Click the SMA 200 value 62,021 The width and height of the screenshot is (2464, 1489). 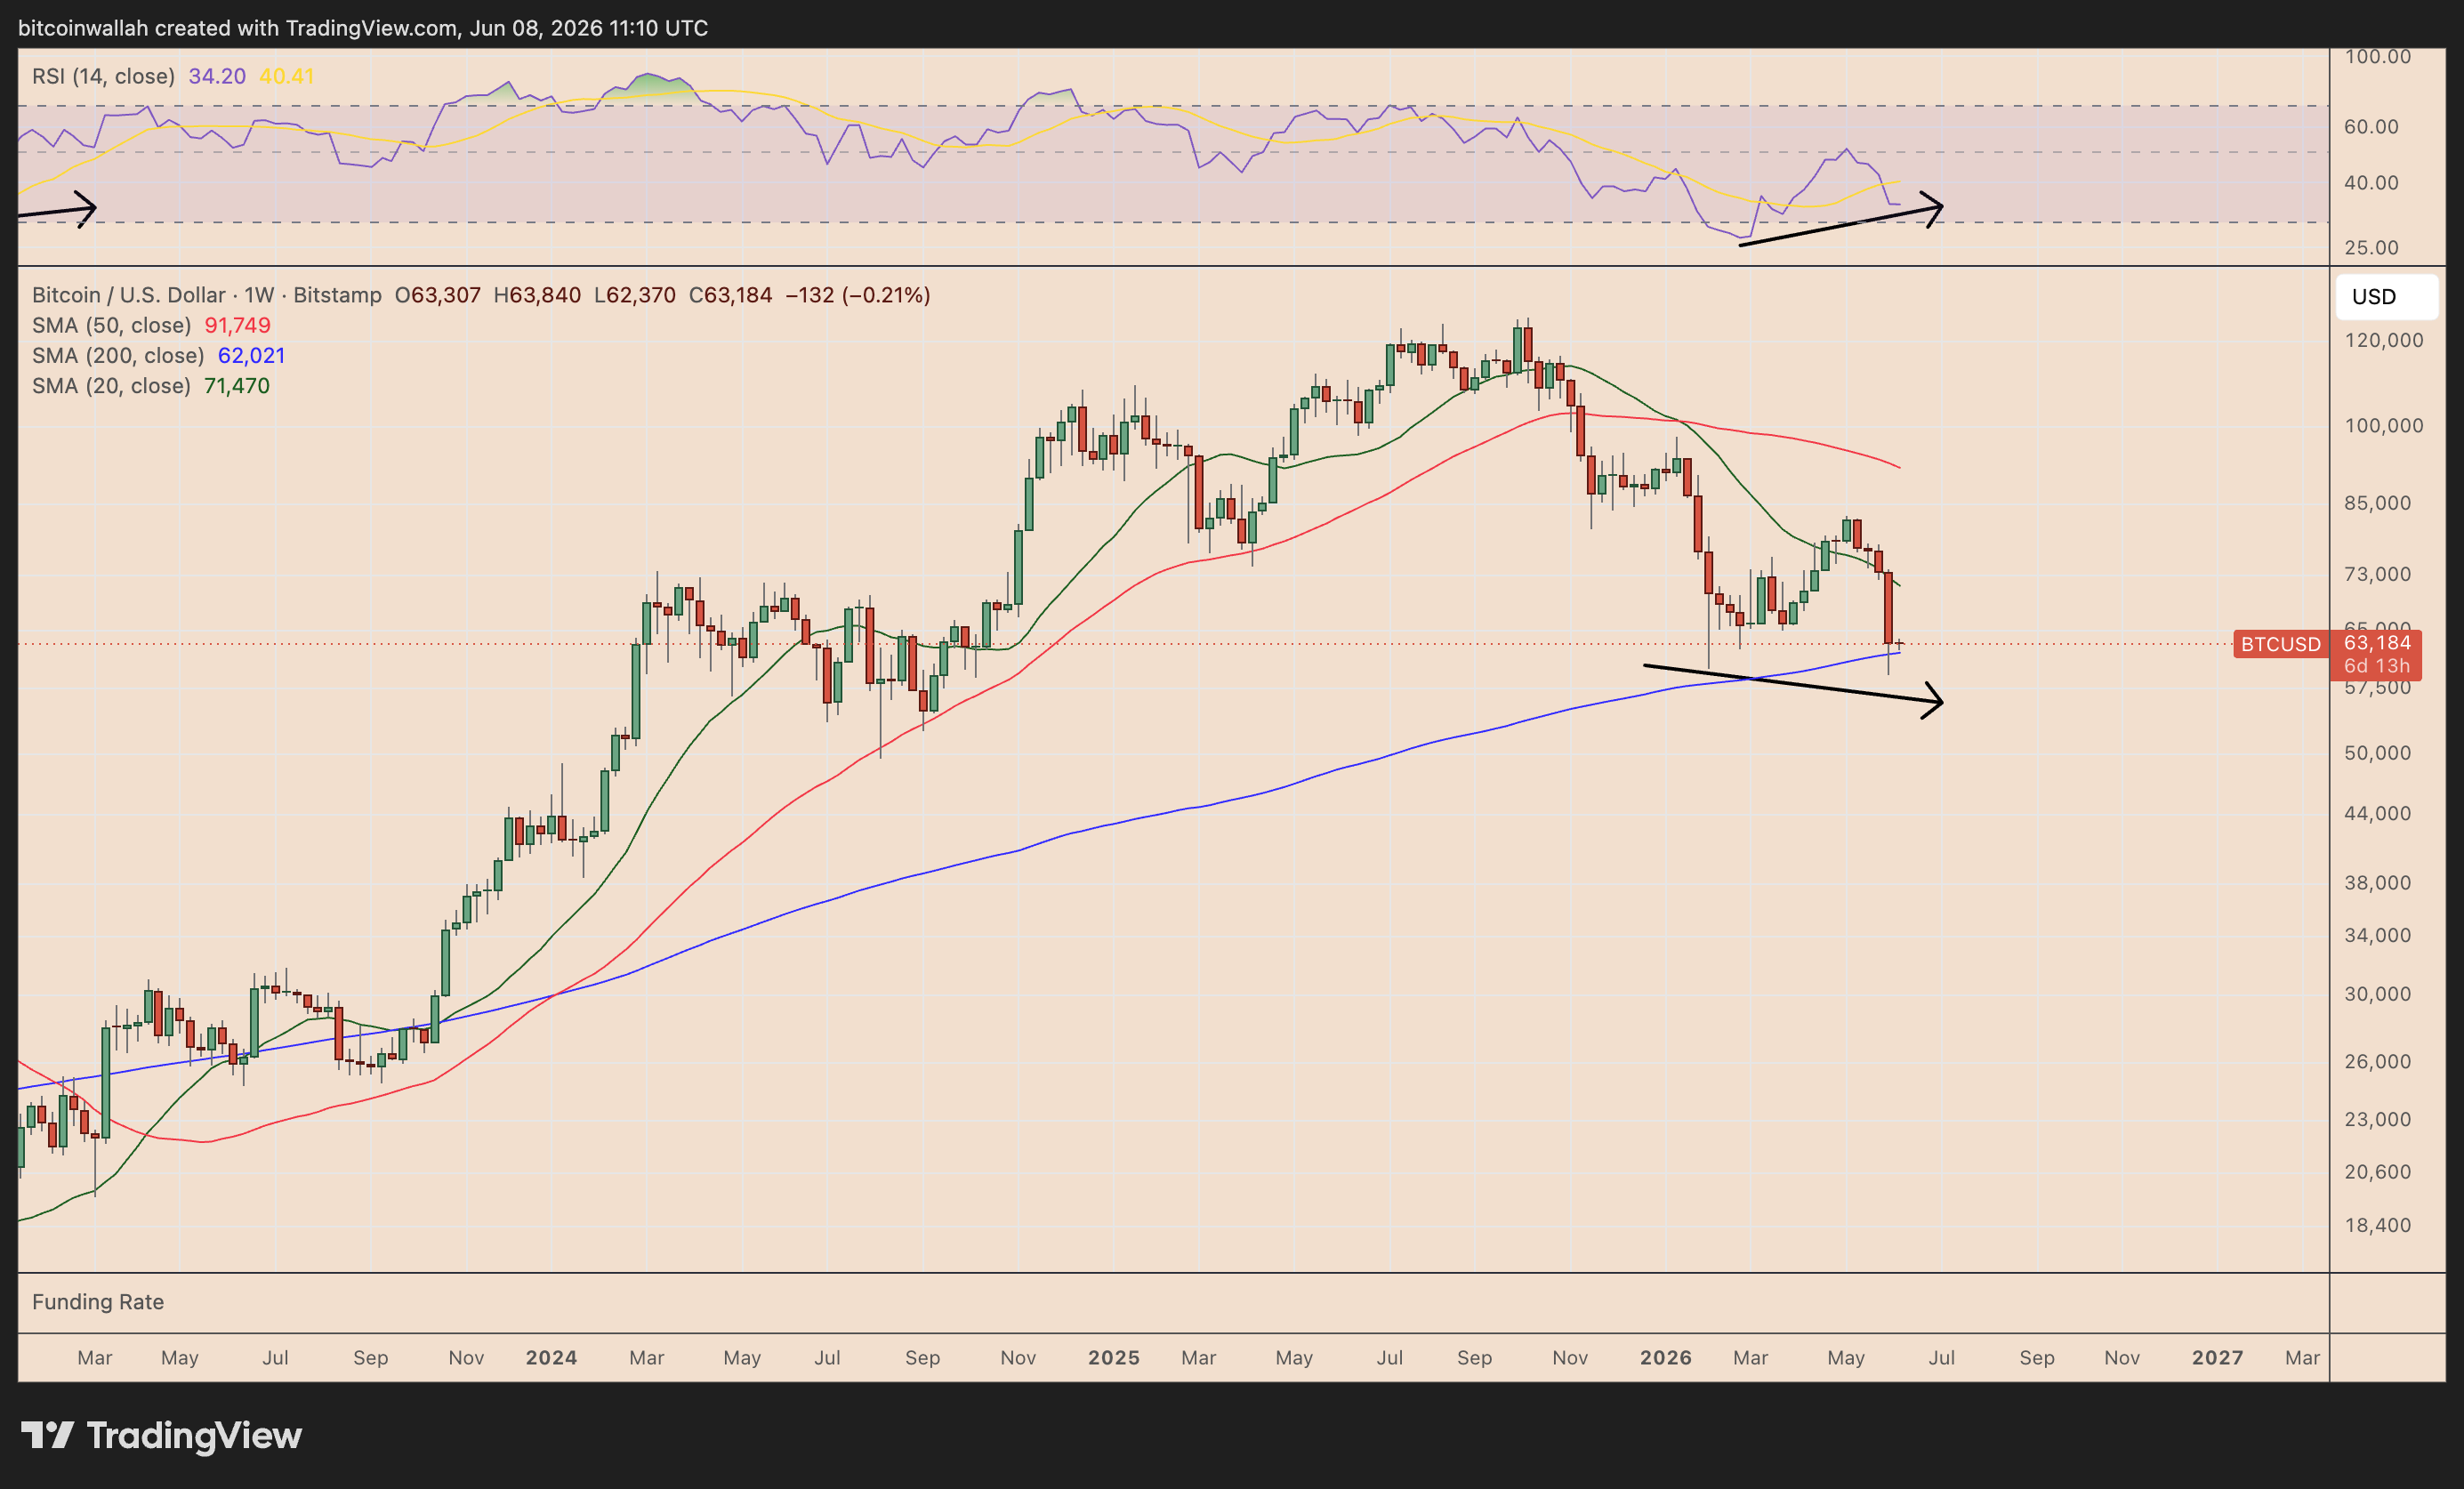pyautogui.click(x=252, y=355)
